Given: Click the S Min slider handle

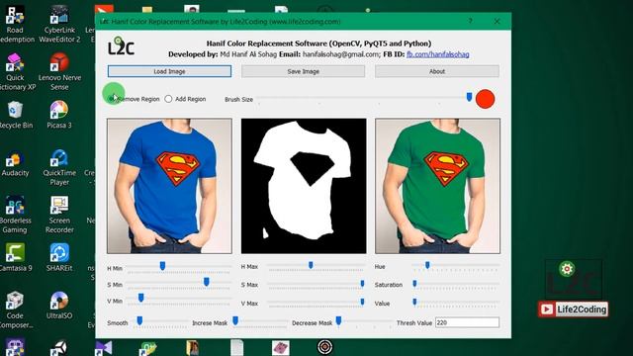Looking at the screenshot, I should (207, 282).
